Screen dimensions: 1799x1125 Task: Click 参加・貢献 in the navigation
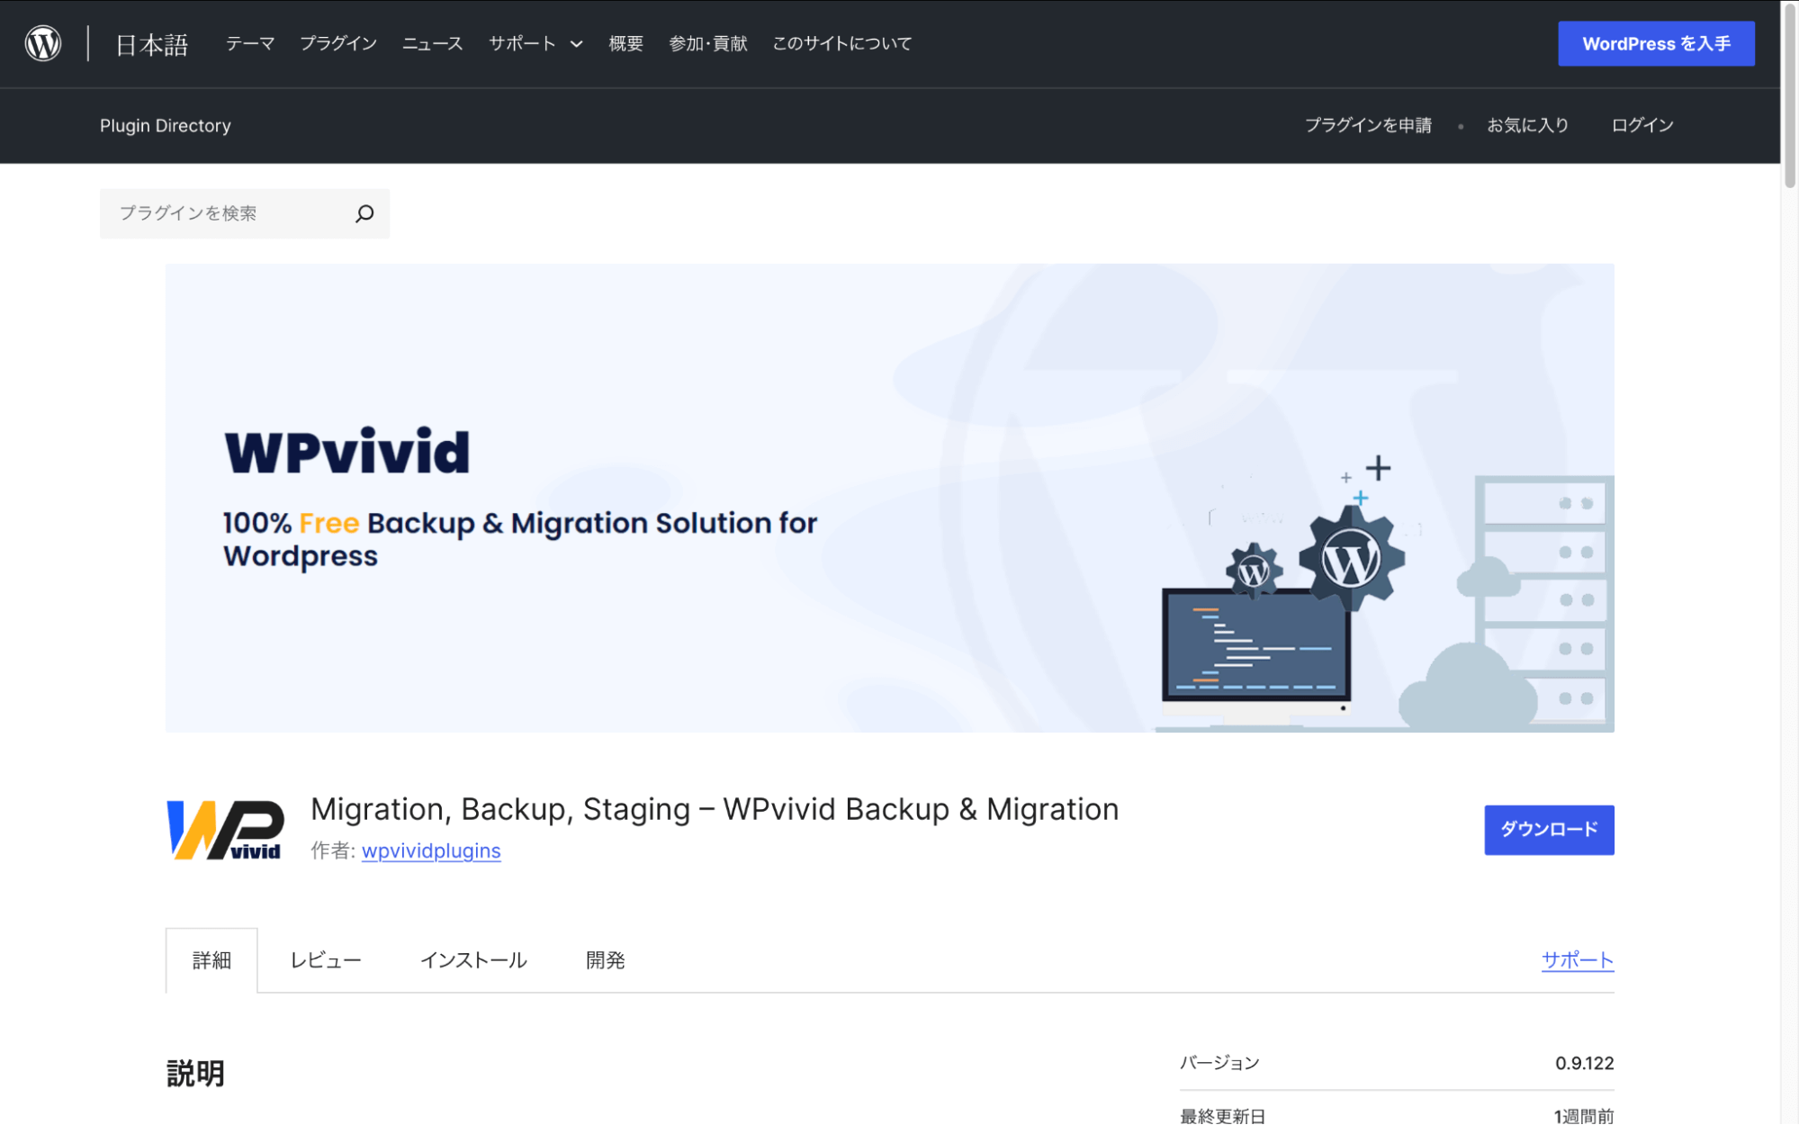(707, 42)
